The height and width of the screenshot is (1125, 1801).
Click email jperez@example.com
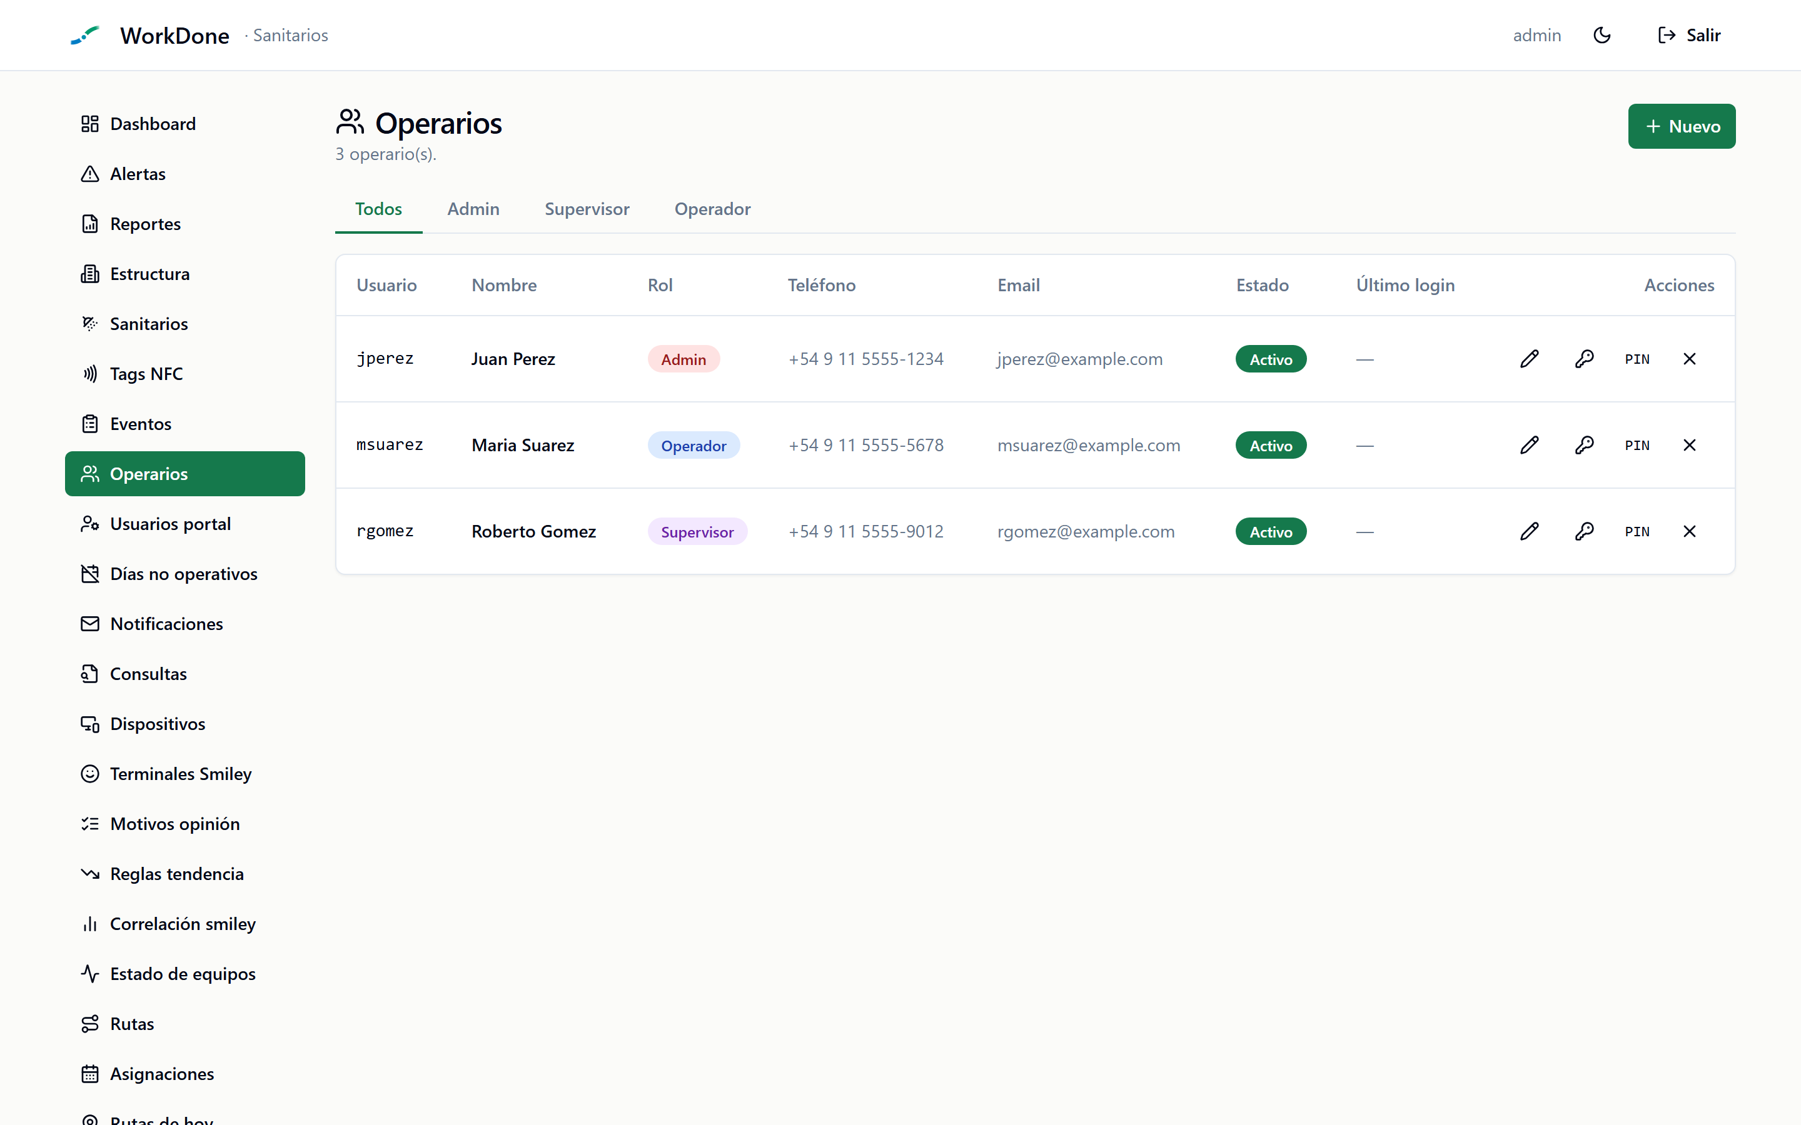(1079, 359)
